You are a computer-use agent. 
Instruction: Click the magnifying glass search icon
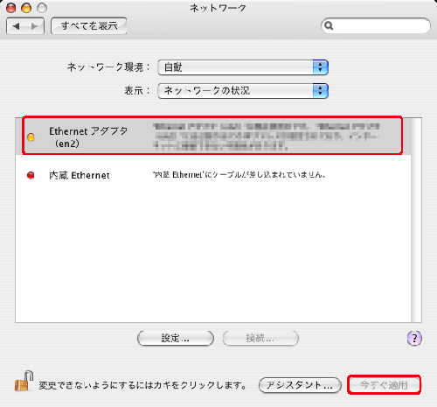point(329,25)
